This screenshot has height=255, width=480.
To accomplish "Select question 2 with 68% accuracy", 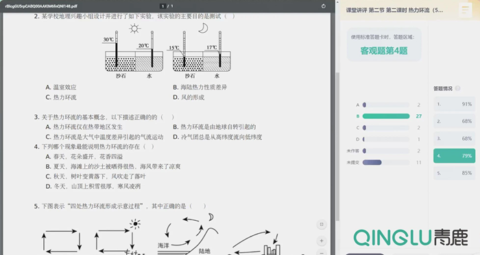I will [x=454, y=121].
